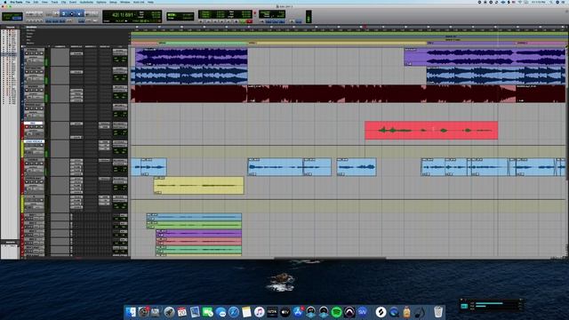Select the Selector tool

[x=71, y=14]
